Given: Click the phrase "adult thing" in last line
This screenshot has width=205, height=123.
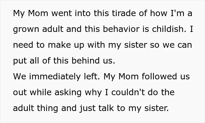Looking at the screenshot, I should [35, 108].
